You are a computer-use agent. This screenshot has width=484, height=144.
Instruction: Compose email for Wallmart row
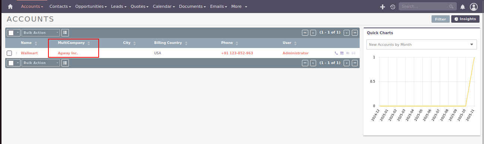click(353, 53)
